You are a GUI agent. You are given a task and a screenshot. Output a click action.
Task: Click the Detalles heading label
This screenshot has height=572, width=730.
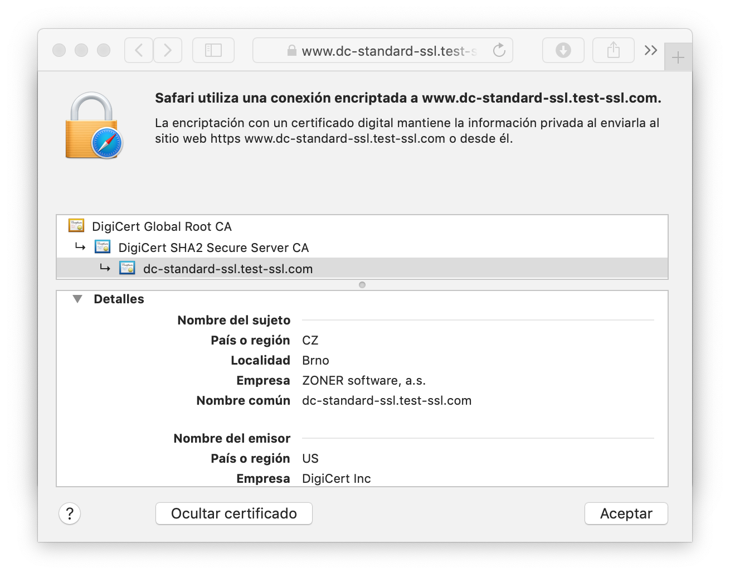[119, 299]
